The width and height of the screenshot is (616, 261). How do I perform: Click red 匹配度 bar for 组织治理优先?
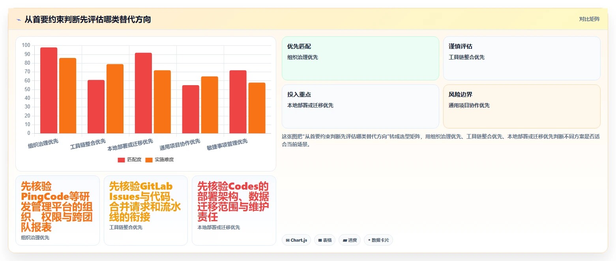point(49,90)
